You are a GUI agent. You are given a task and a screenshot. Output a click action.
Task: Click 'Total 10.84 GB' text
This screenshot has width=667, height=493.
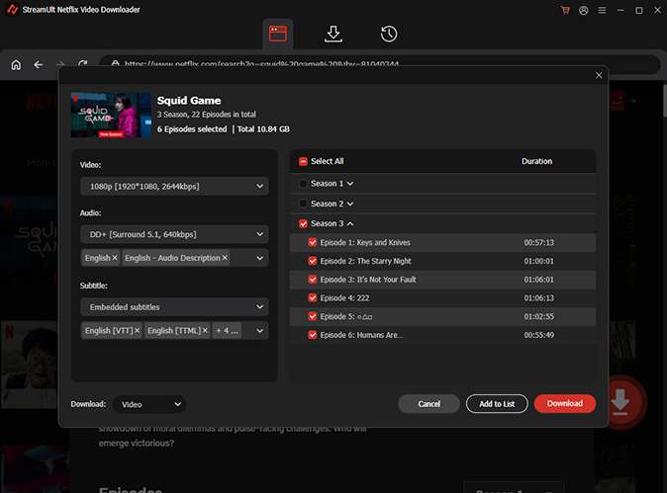(263, 129)
